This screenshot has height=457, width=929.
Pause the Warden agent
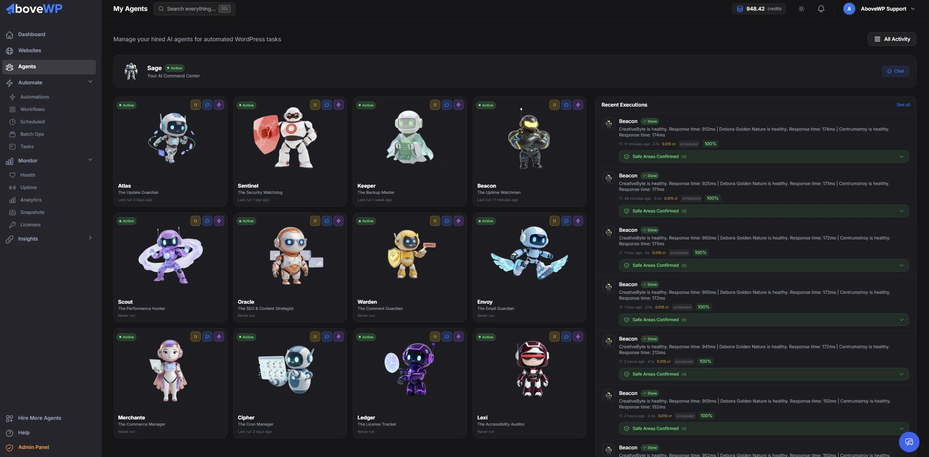tap(435, 221)
